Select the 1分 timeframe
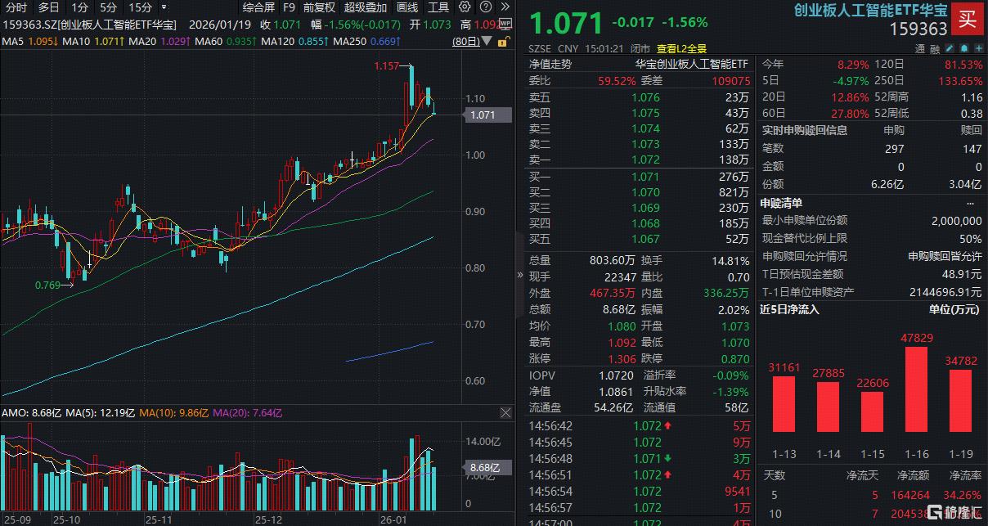The width and height of the screenshot is (988, 526). click(79, 7)
